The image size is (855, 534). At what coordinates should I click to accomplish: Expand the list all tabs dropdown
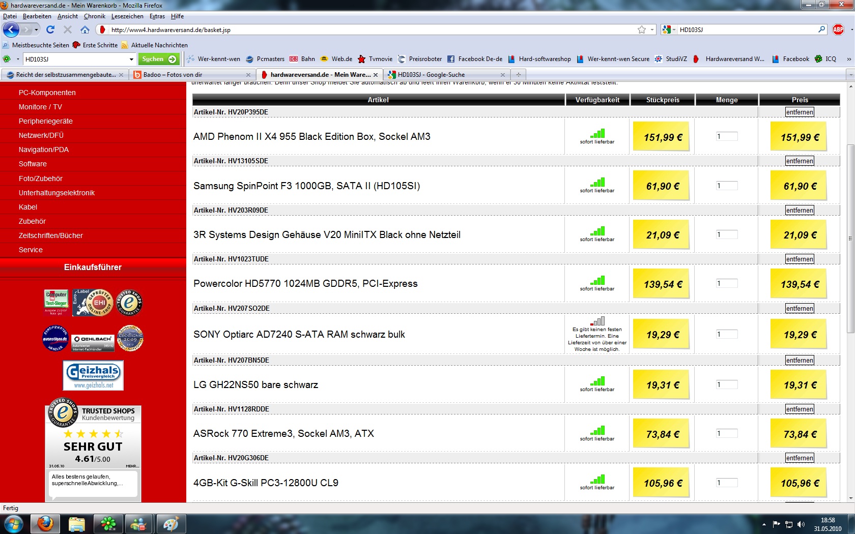tap(850, 75)
